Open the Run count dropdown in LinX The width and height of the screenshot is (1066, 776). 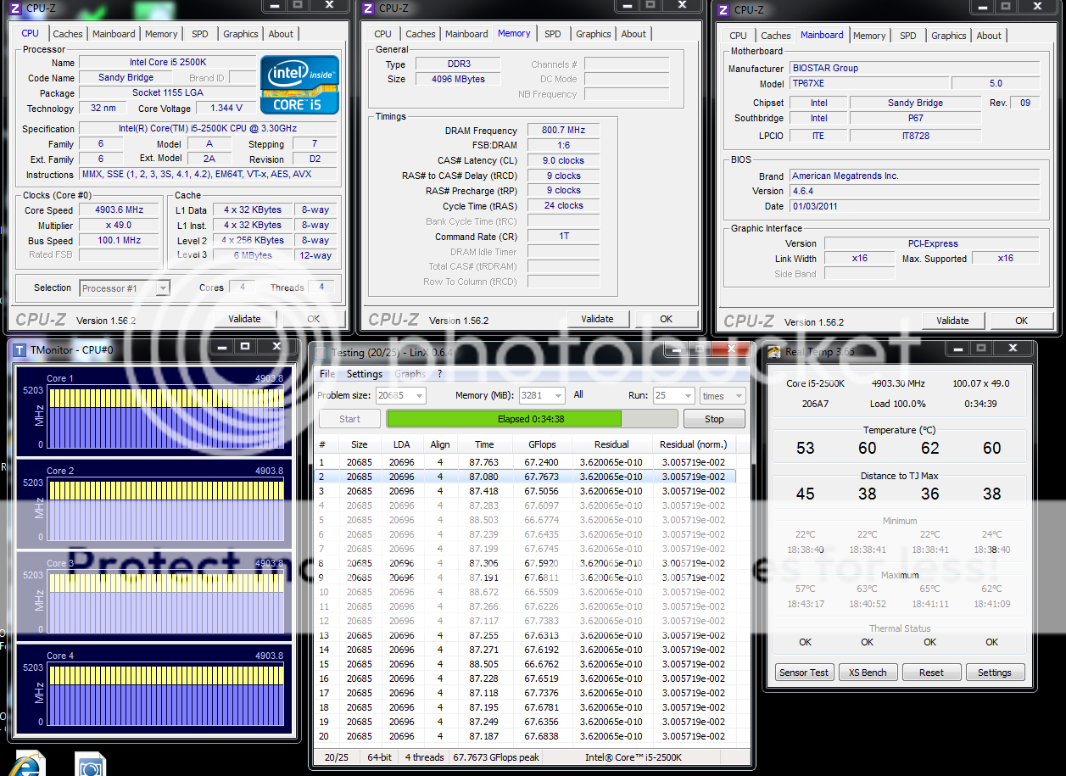click(x=673, y=395)
